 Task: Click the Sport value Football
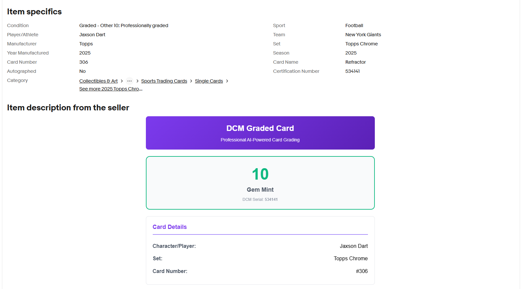[x=354, y=25]
